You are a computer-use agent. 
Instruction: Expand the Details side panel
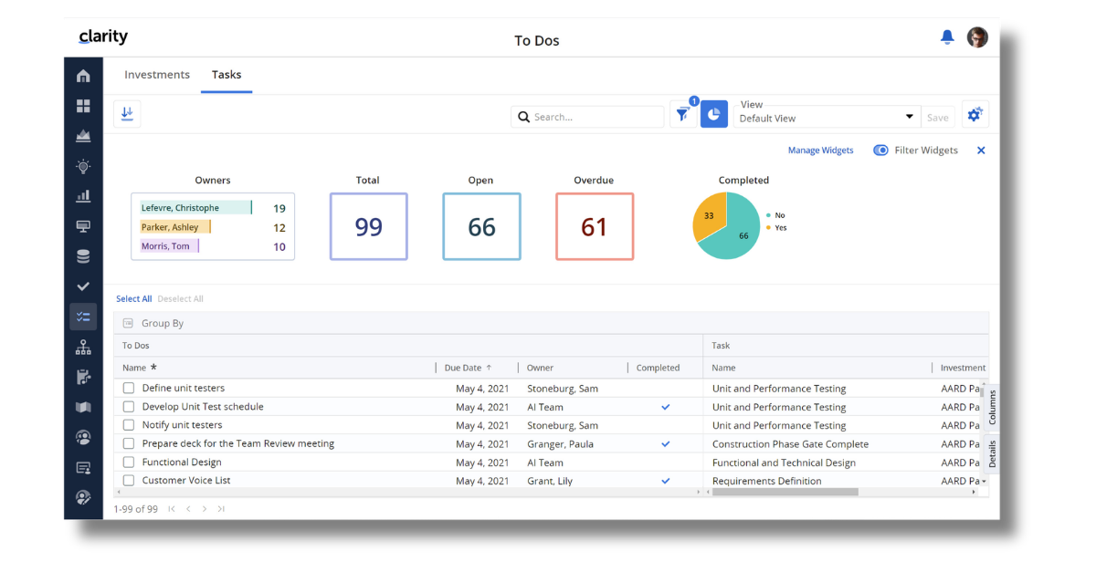pos(992,453)
